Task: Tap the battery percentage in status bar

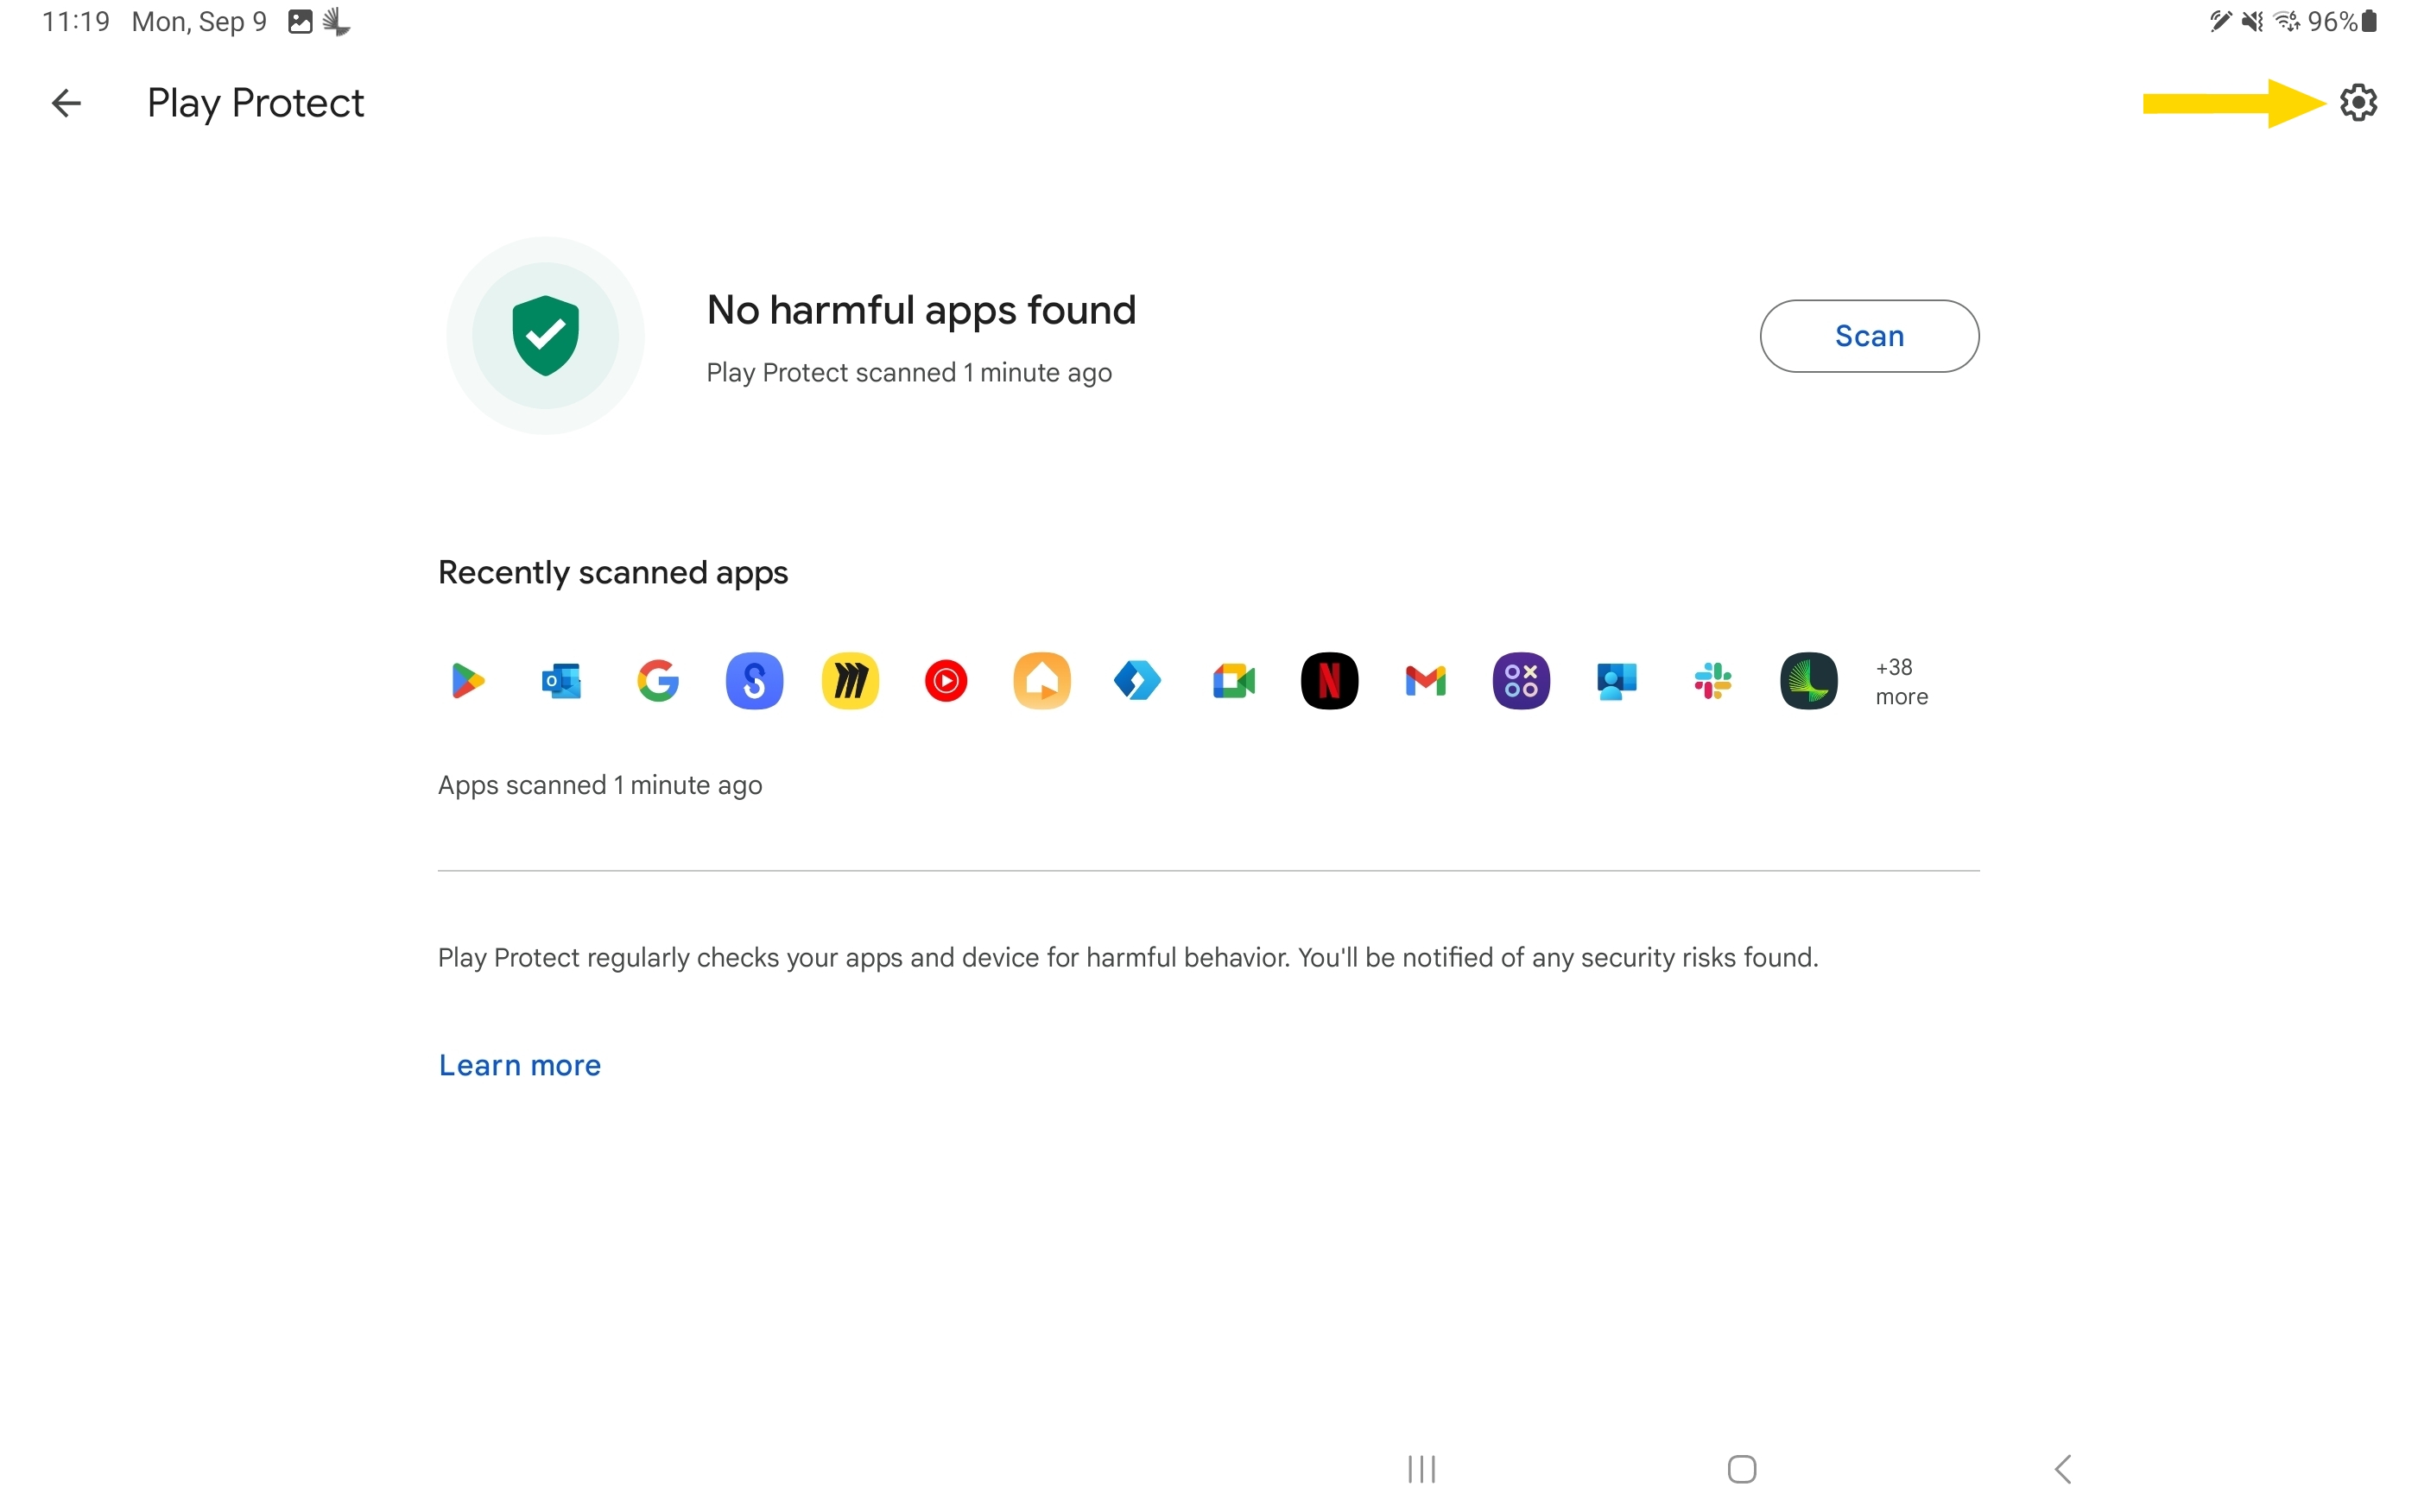Action: point(2331,21)
